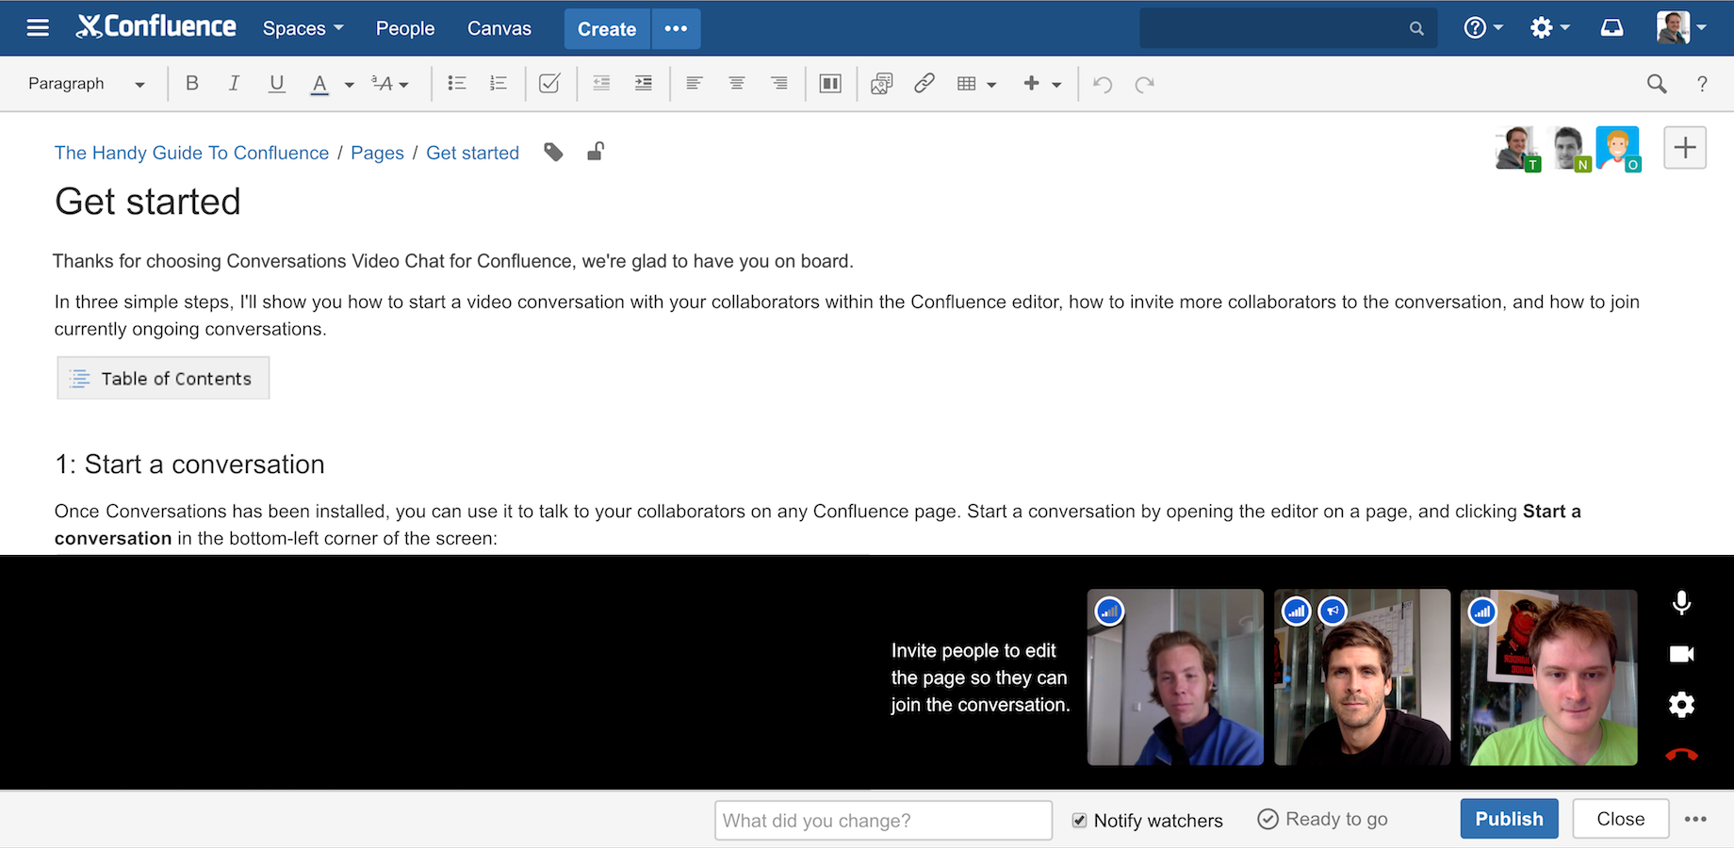Click the collaborator avatar marked N

[x=1569, y=148]
